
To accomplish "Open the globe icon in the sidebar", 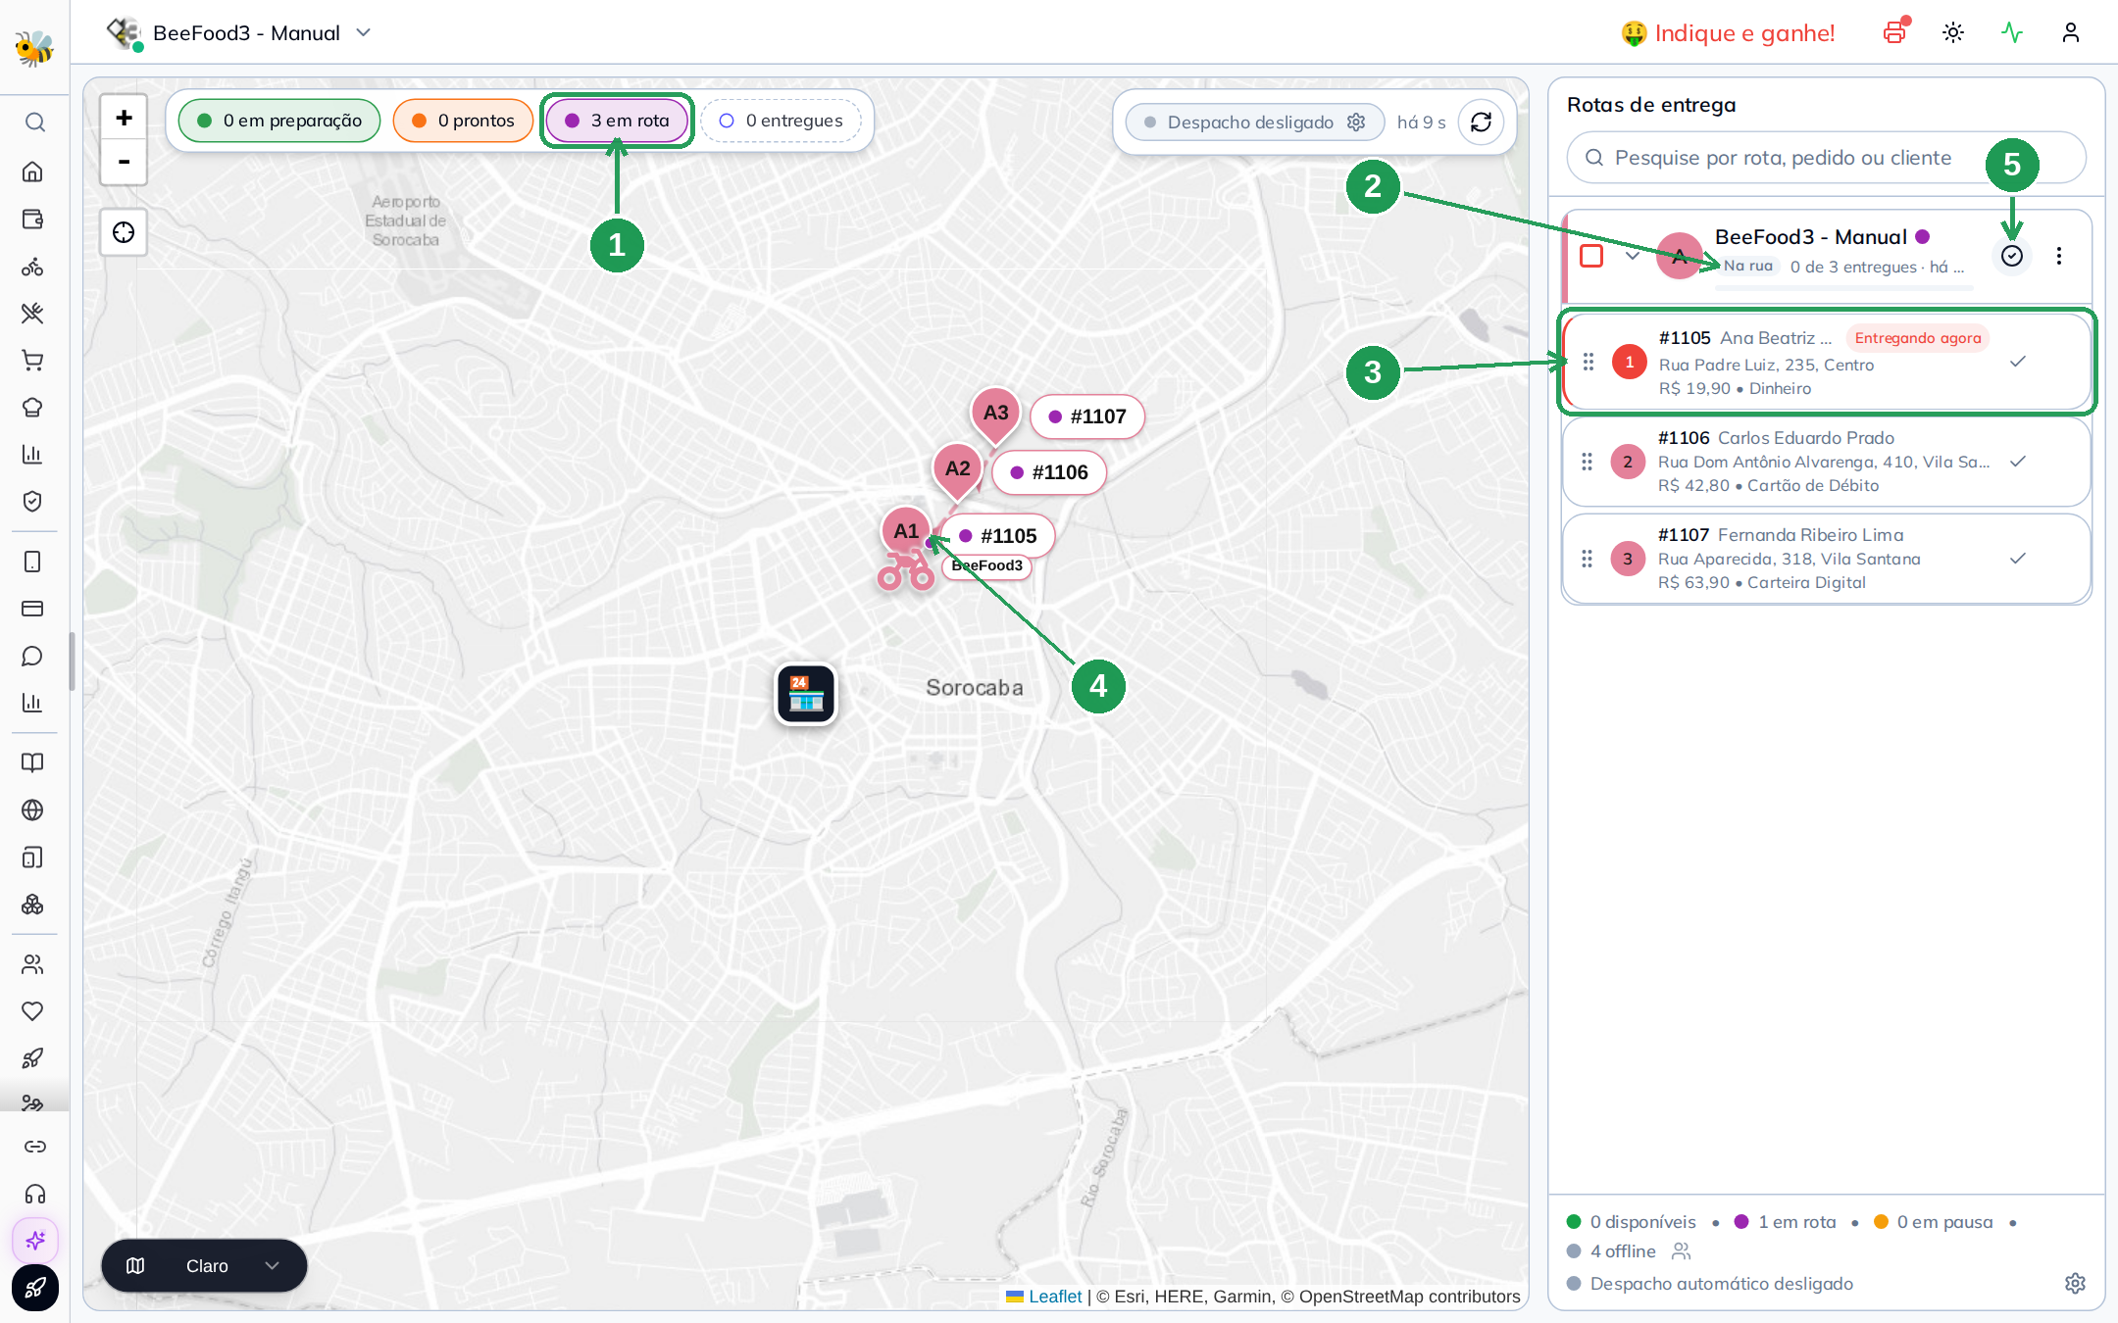I will coord(32,809).
